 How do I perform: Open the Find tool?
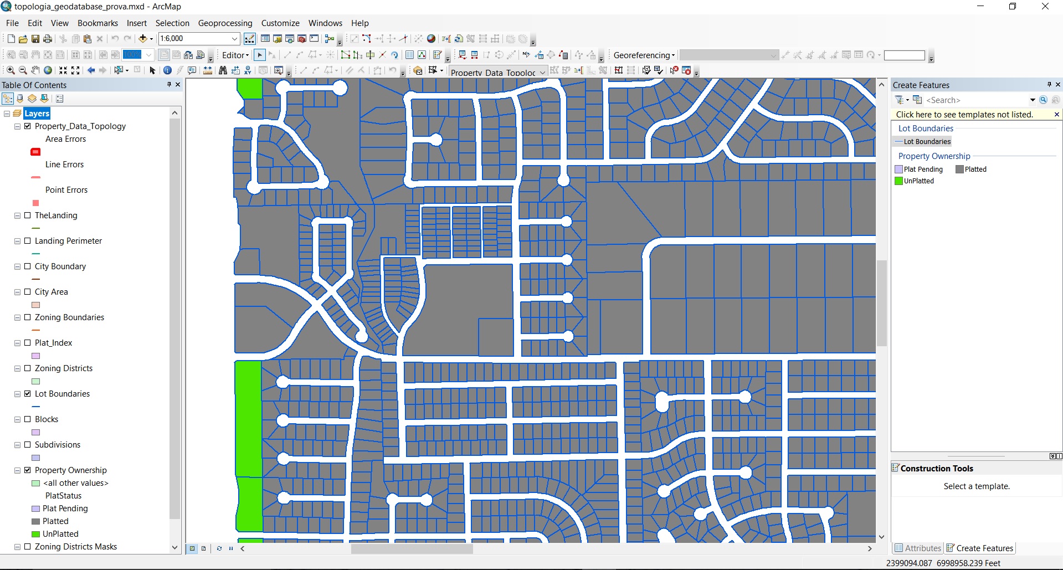[222, 70]
